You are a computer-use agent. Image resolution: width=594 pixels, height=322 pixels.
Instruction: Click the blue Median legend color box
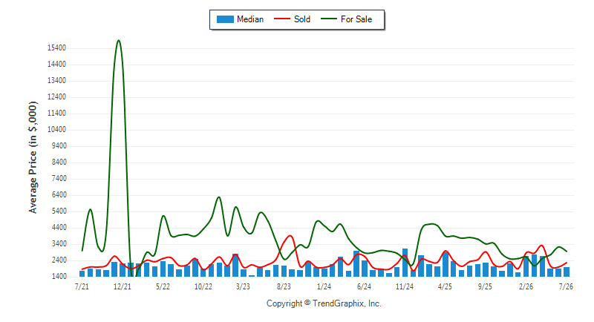225,19
